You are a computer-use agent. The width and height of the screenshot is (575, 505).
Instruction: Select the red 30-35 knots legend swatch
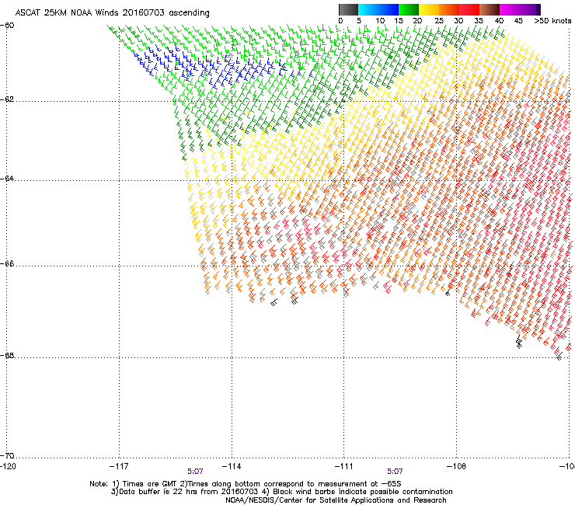pos(469,9)
